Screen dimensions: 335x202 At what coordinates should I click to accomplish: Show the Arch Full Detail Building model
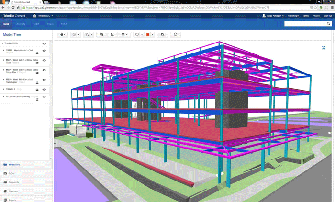[44, 97]
